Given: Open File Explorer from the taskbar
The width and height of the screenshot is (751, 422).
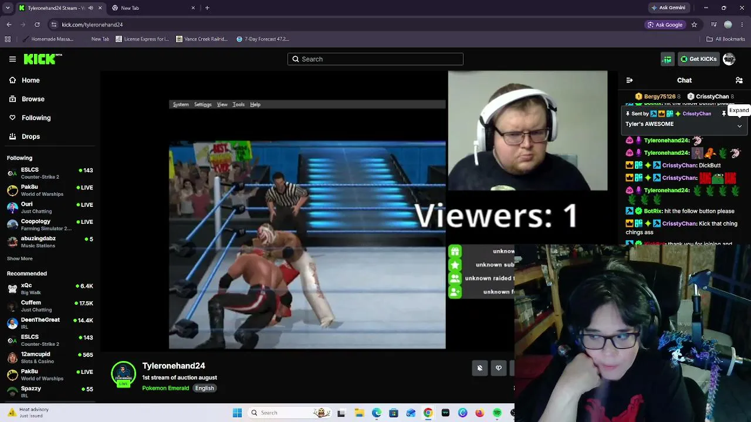Looking at the screenshot, I should tap(359, 413).
